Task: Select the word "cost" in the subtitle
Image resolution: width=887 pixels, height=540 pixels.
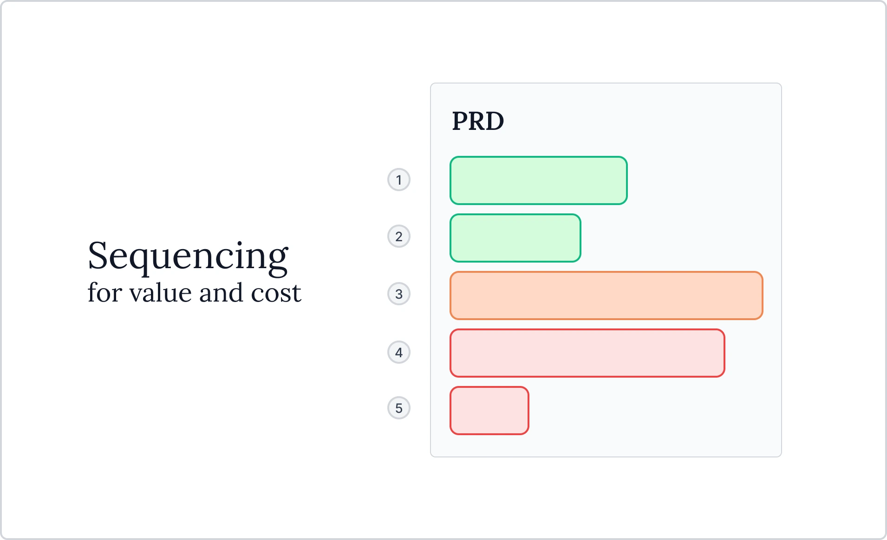Action: click(x=276, y=293)
